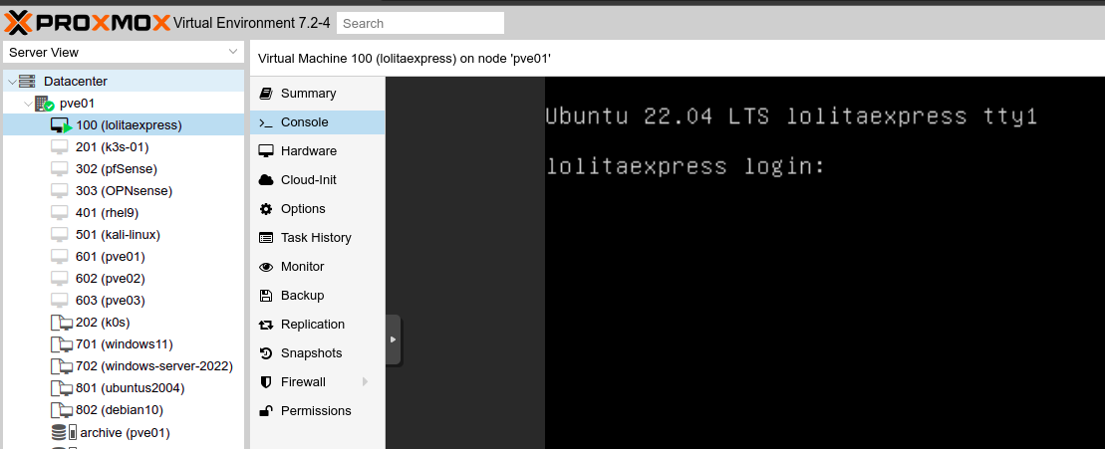The image size is (1105, 449).
Task: Select 602 (pve02) VM label
Action: click(110, 278)
